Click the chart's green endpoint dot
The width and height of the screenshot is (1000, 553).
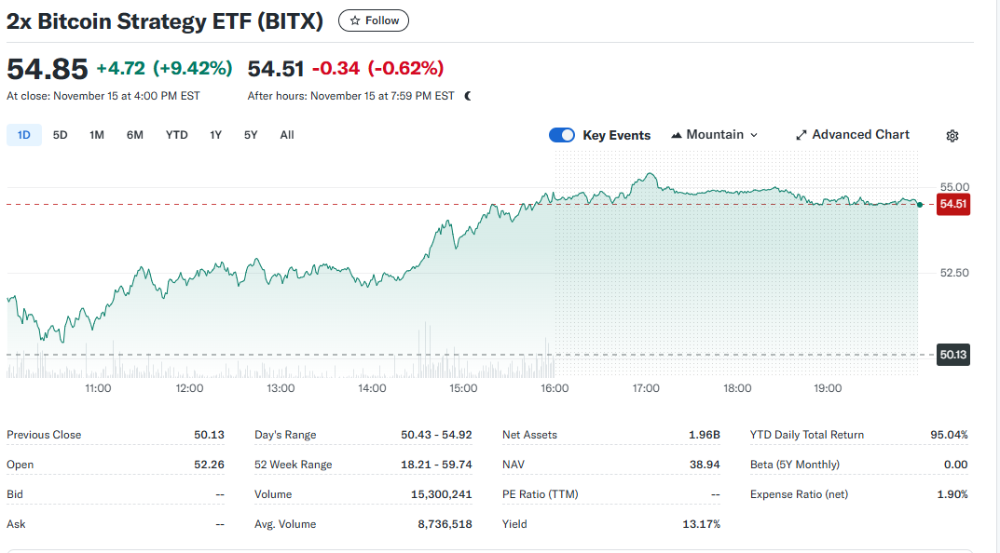(920, 205)
